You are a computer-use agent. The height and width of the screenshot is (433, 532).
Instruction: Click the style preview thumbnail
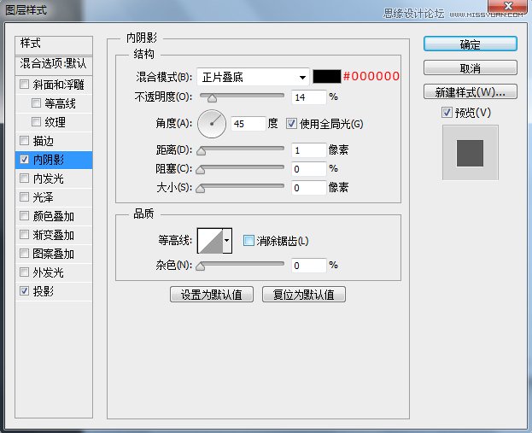[x=471, y=152]
